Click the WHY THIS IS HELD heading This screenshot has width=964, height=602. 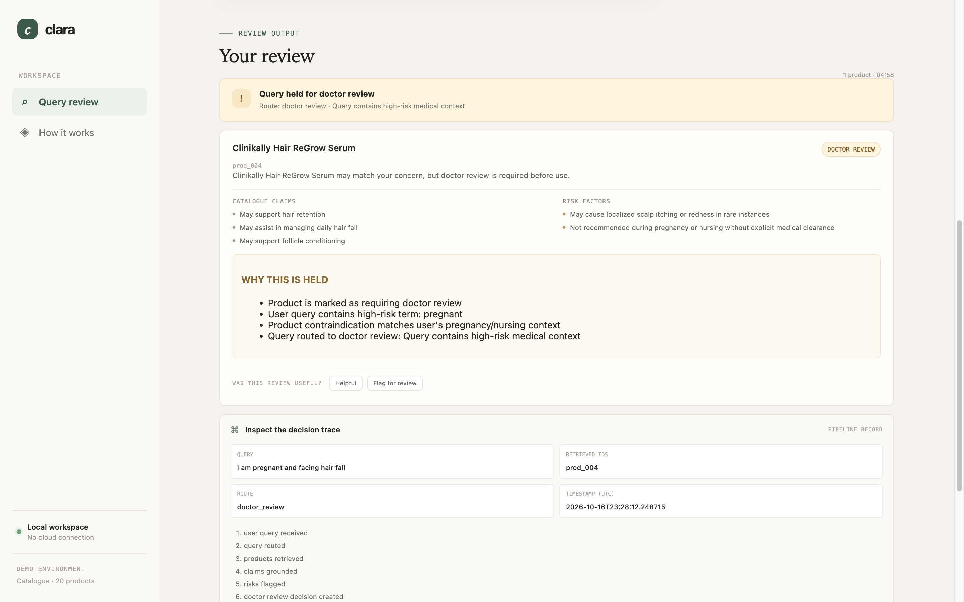(285, 280)
